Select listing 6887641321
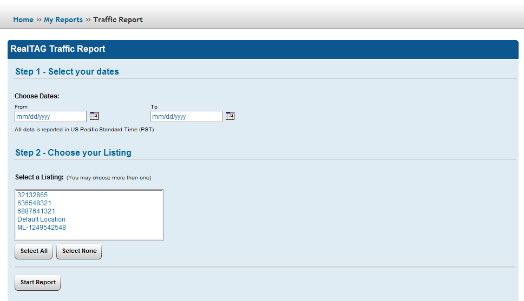The width and height of the screenshot is (524, 301). (x=89, y=211)
